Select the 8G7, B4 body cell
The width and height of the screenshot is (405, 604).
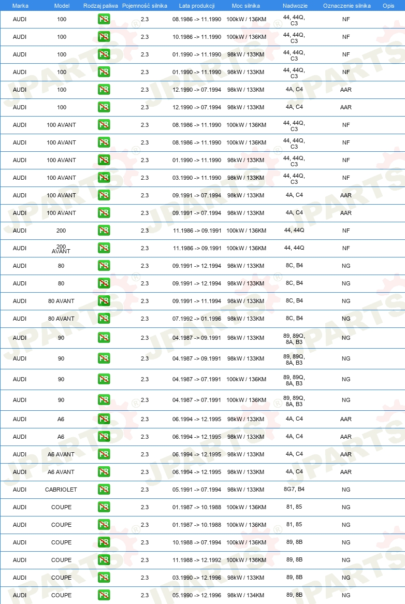click(x=294, y=489)
